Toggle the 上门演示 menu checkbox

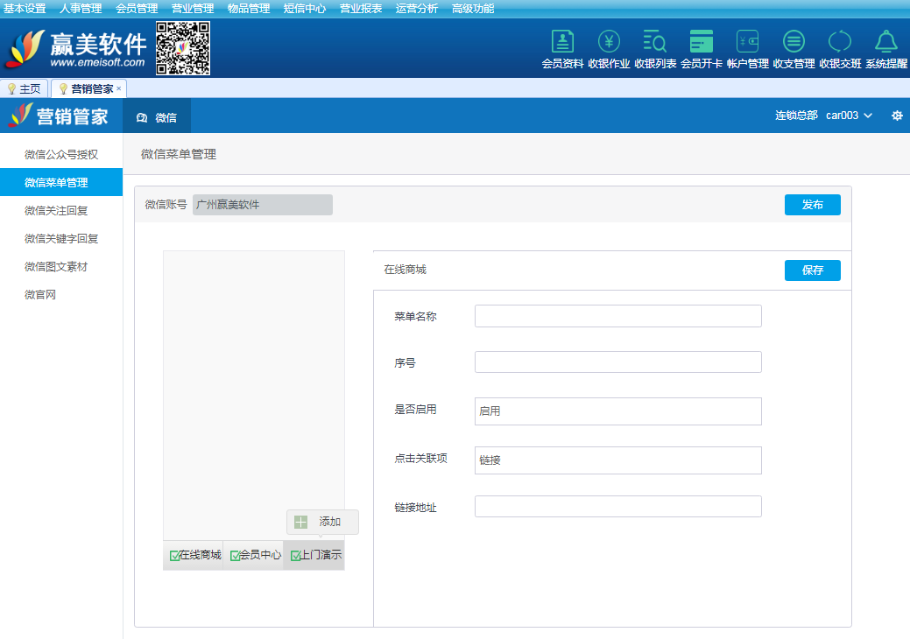pyautogui.click(x=295, y=556)
